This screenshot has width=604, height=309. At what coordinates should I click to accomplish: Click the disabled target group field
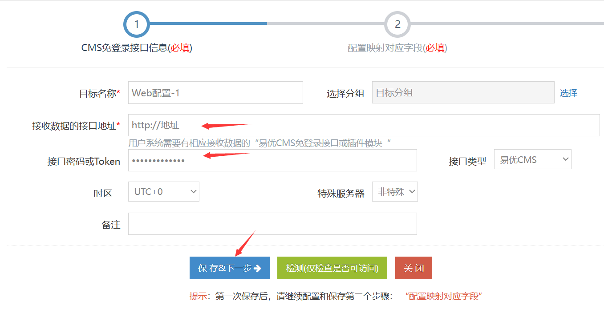point(463,92)
